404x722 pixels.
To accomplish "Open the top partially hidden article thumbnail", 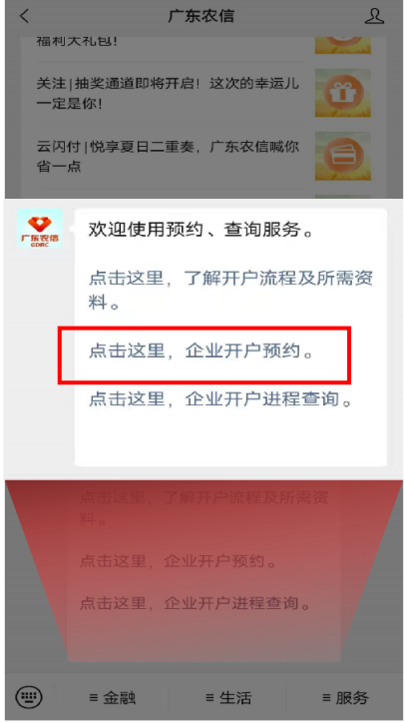I will [343, 45].
